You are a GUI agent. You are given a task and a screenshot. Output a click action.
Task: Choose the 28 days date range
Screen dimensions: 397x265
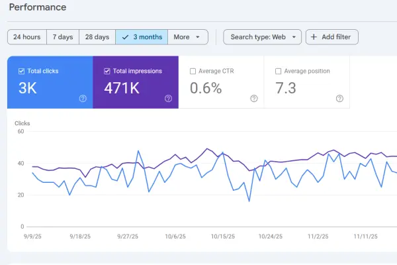(97, 37)
